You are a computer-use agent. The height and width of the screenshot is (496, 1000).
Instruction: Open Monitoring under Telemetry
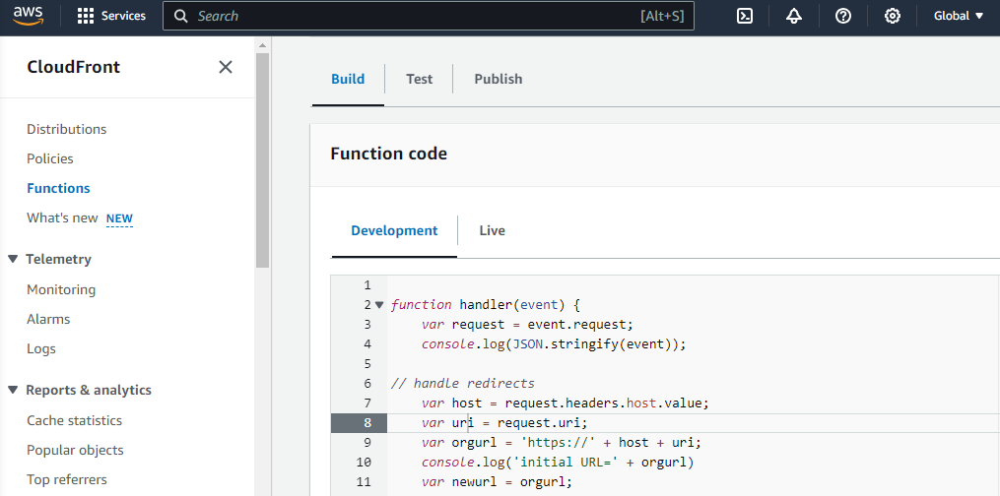pos(61,289)
